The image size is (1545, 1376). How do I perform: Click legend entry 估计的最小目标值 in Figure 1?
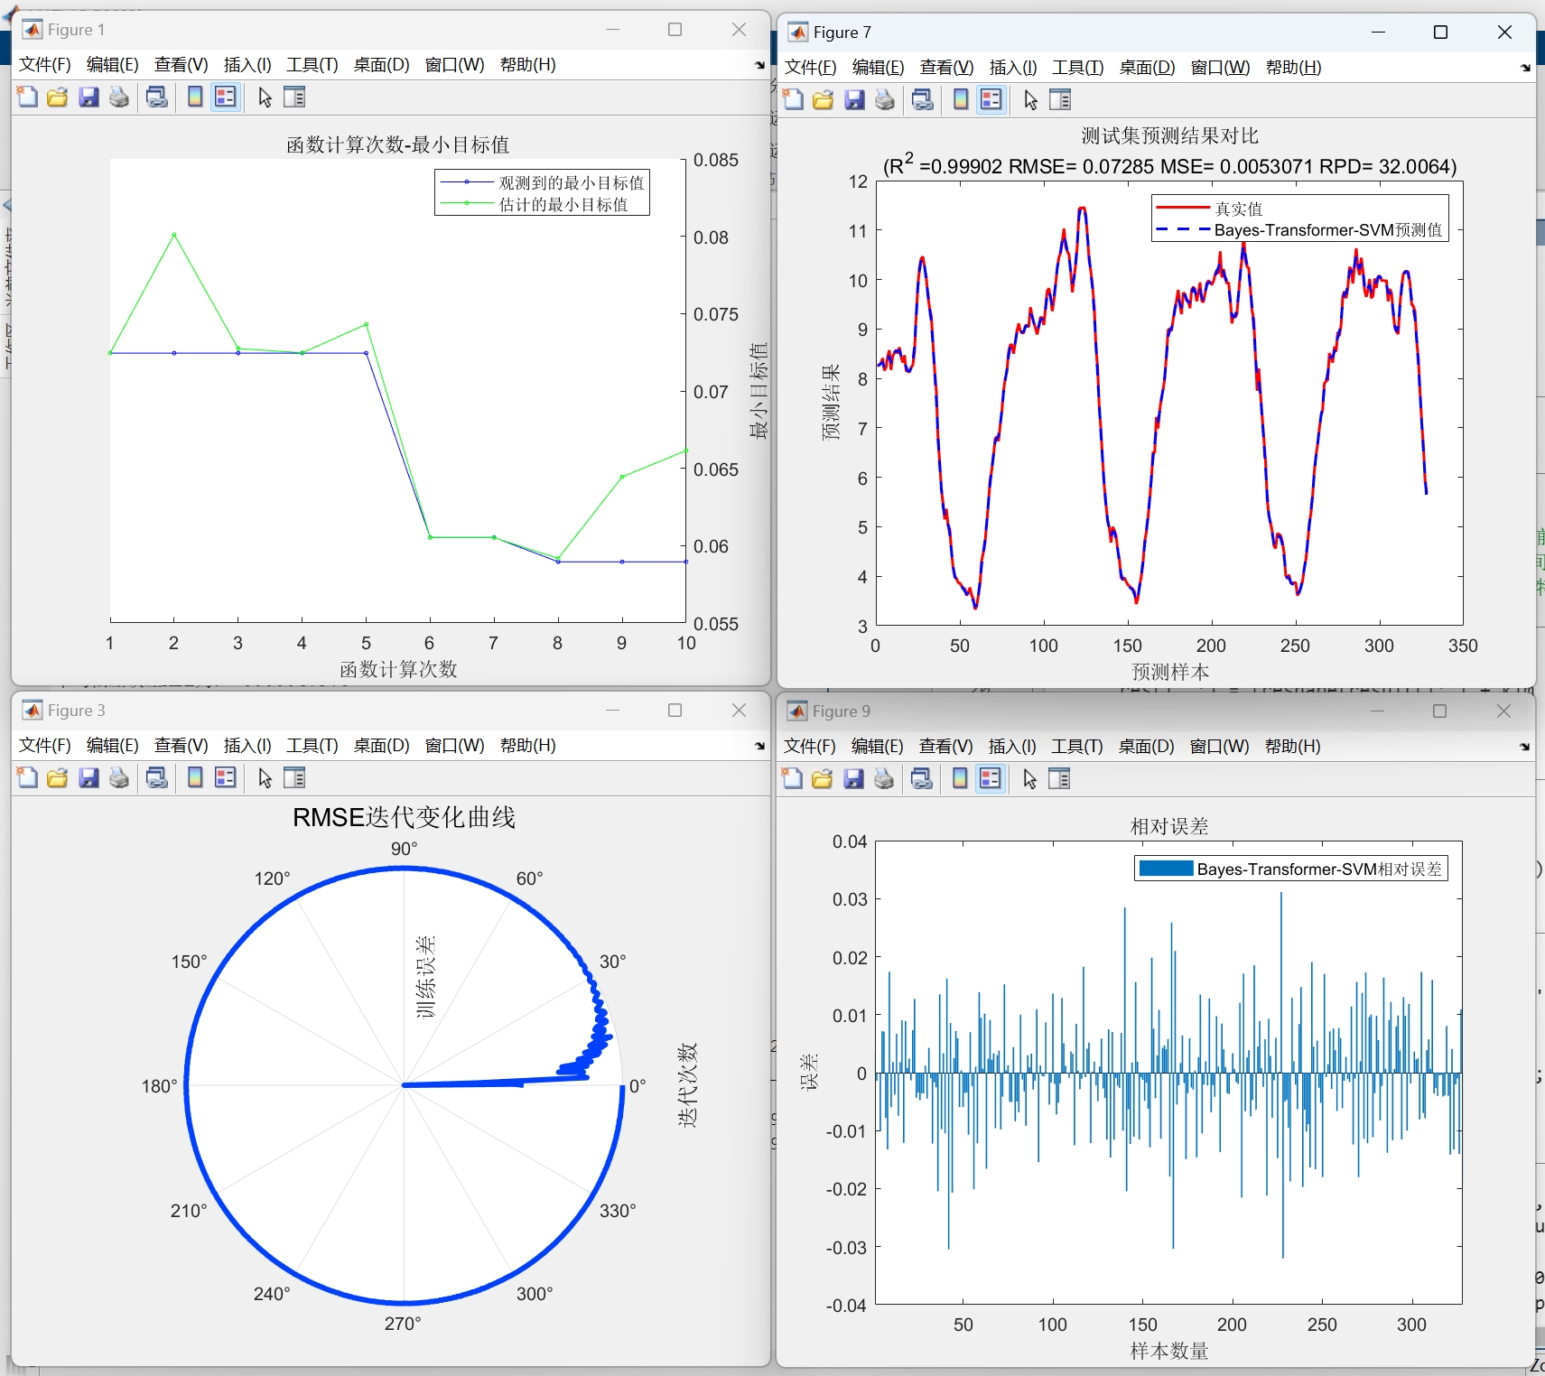pos(563,205)
